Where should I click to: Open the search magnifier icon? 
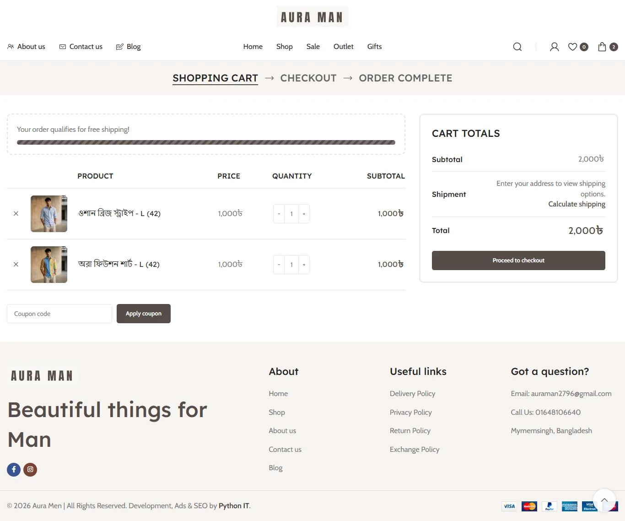click(517, 47)
